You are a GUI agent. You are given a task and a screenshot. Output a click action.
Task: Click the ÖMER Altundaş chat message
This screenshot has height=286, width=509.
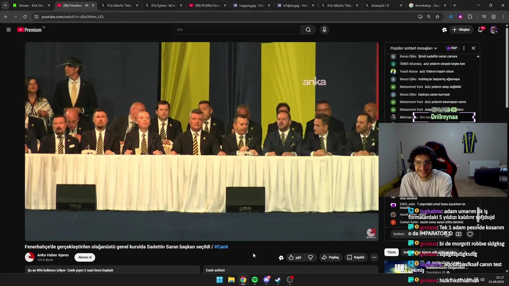click(433, 64)
